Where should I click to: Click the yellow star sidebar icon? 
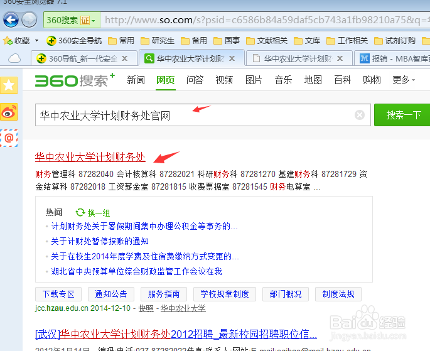coord(9,85)
